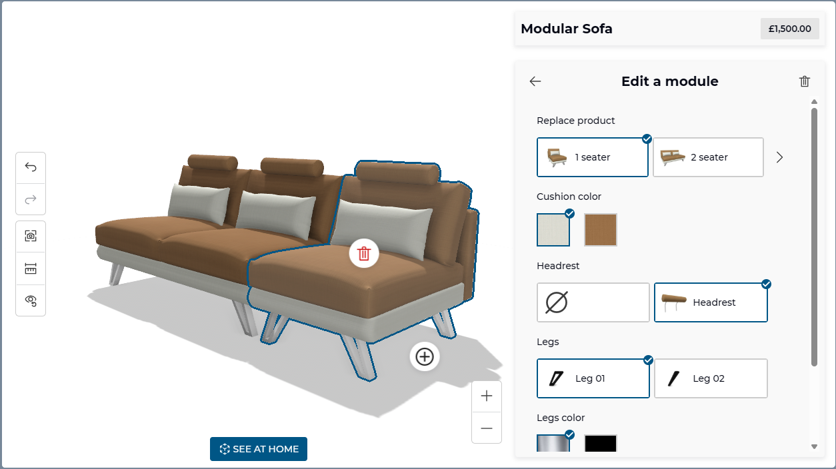Show more products with right chevron
This screenshot has width=836, height=469.
coord(780,157)
